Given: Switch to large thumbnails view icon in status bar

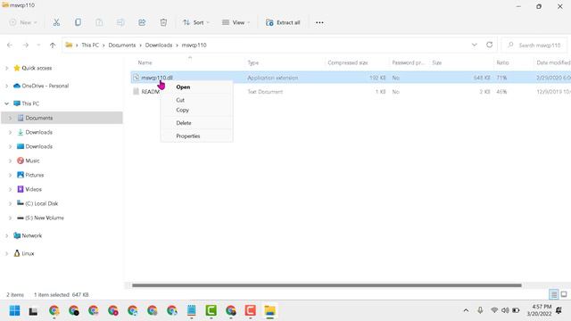Looking at the screenshot, I should tap(564, 294).
